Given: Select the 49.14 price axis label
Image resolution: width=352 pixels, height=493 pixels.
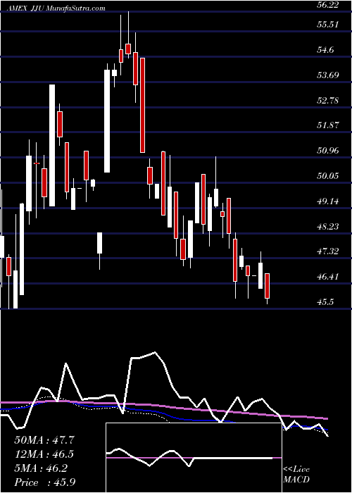Looking at the screenshot, I should point(329,201).
